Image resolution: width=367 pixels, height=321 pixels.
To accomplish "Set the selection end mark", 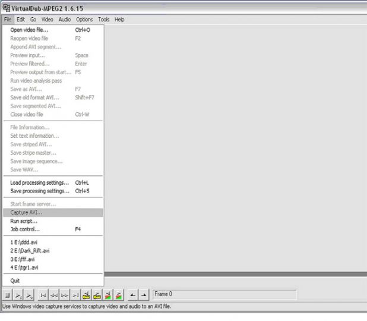I will (x=143, y=295).
